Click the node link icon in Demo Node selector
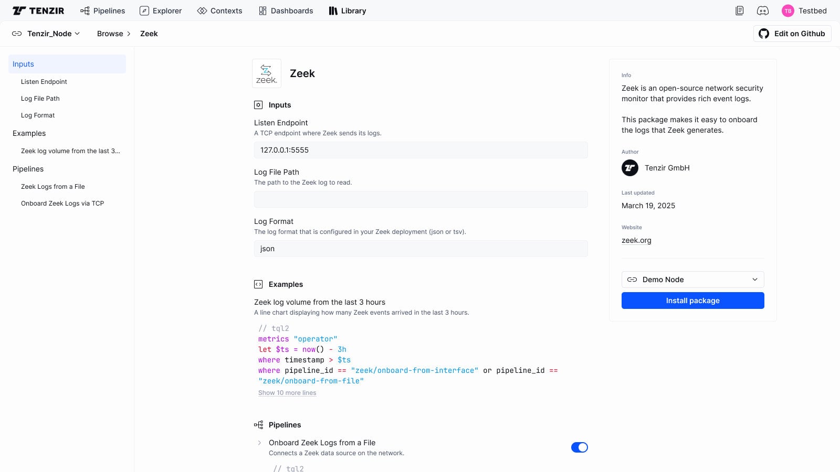Viewport: 840px width, 472px height. click(632, 280)
